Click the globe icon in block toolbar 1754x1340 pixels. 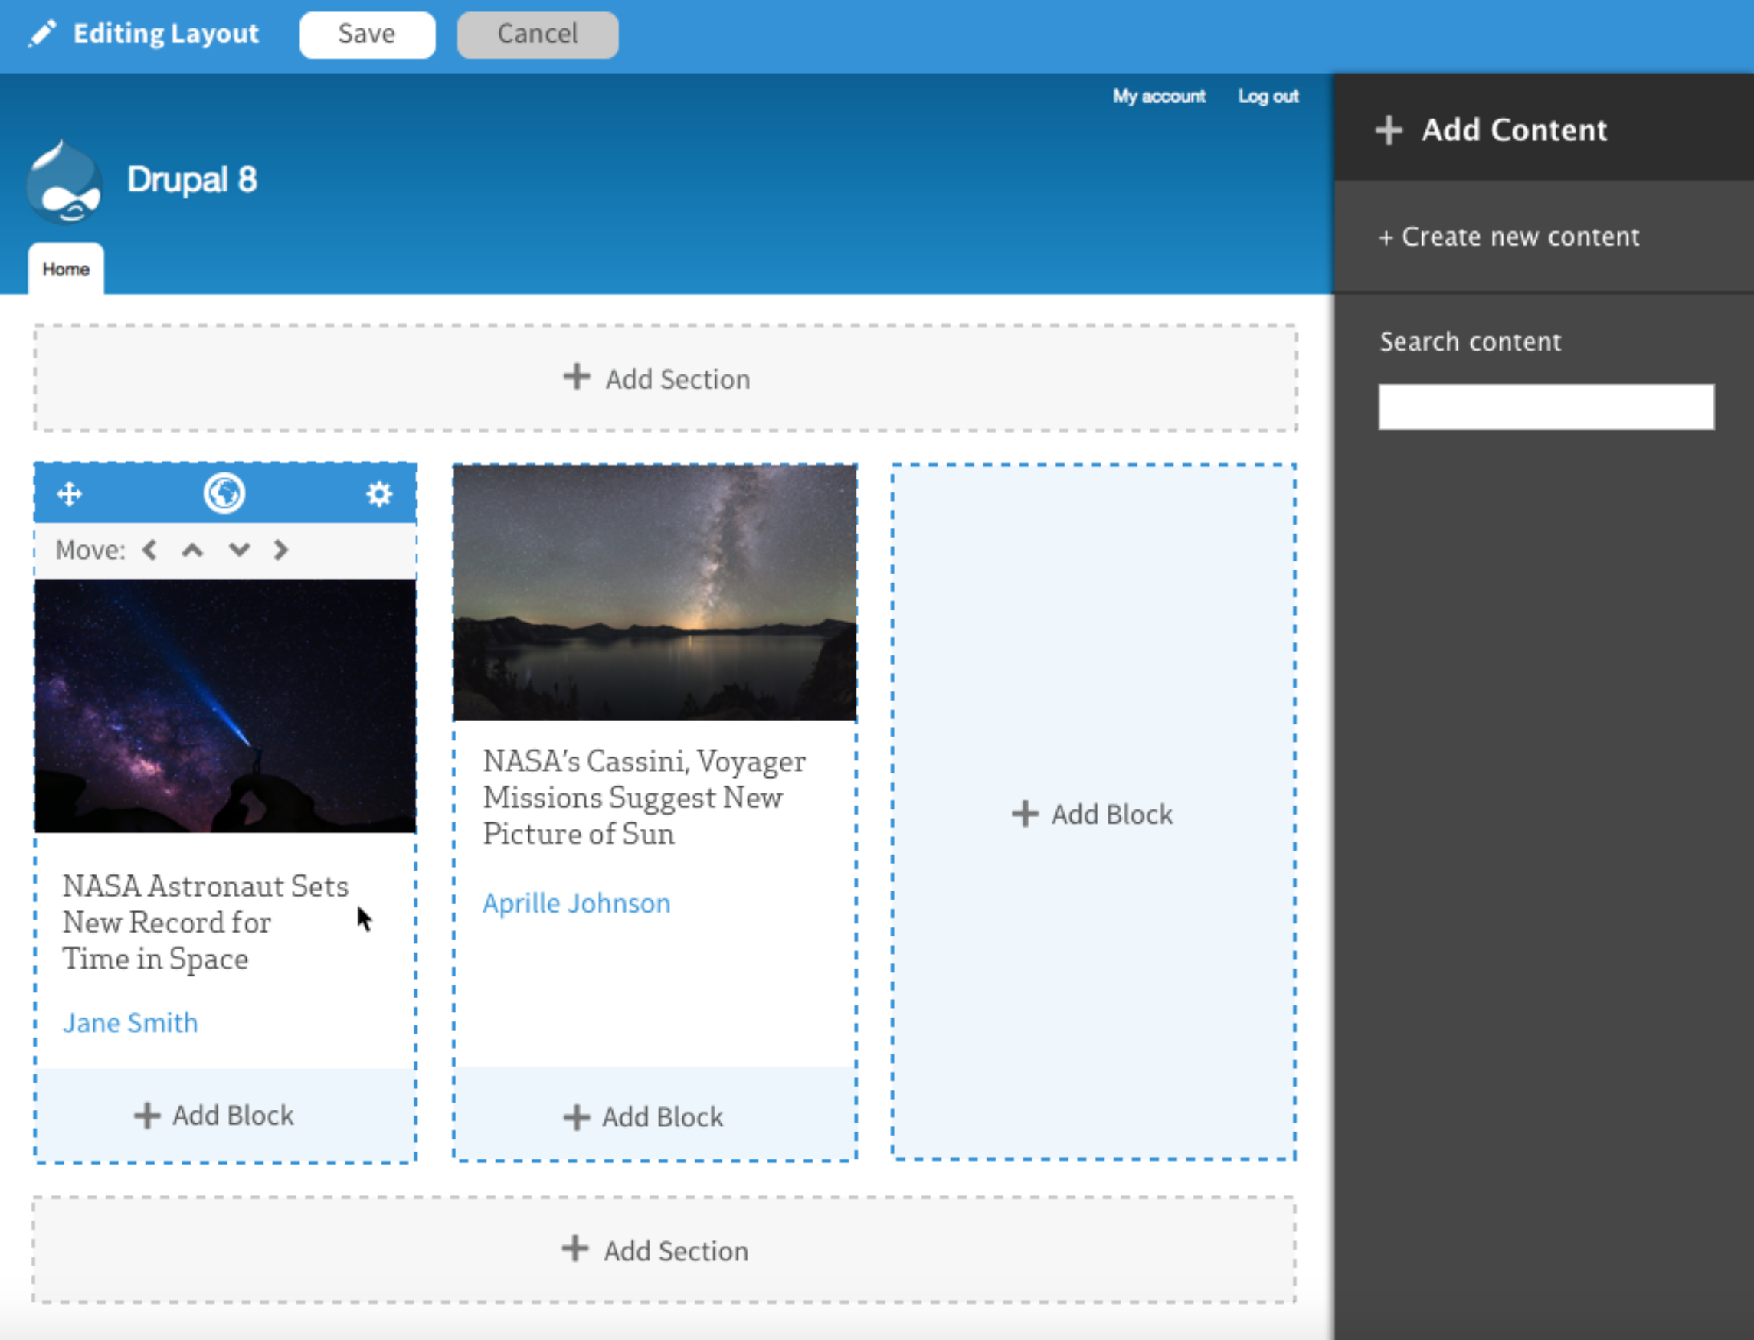tap(224, 493)
